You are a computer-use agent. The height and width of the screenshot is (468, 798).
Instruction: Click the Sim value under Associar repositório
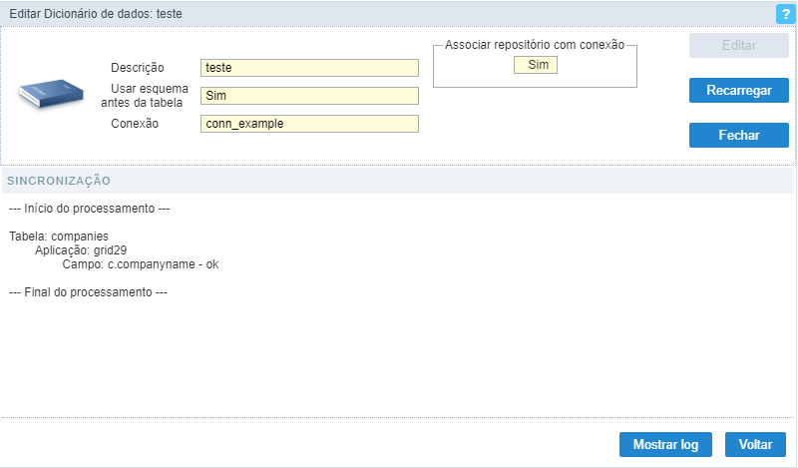[536, 65]
